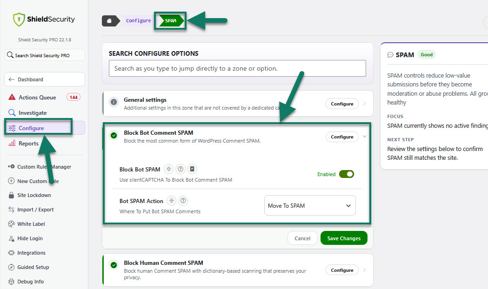Click the help icon beside Bot SPAM Action
This screenshot has height=289, width=488.
[x=183, y=201]
